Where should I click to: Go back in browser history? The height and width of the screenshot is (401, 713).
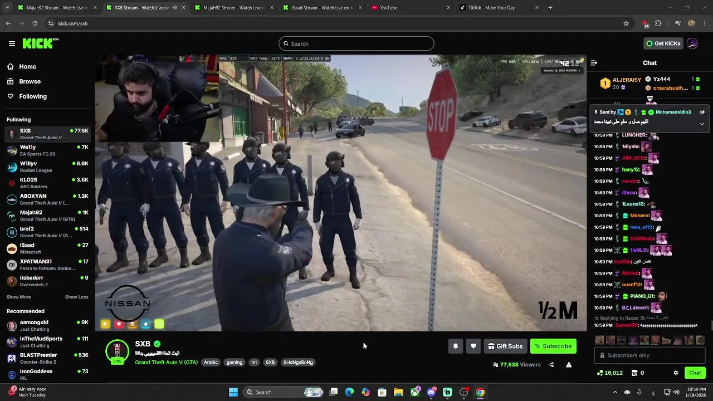click(8, 23)
